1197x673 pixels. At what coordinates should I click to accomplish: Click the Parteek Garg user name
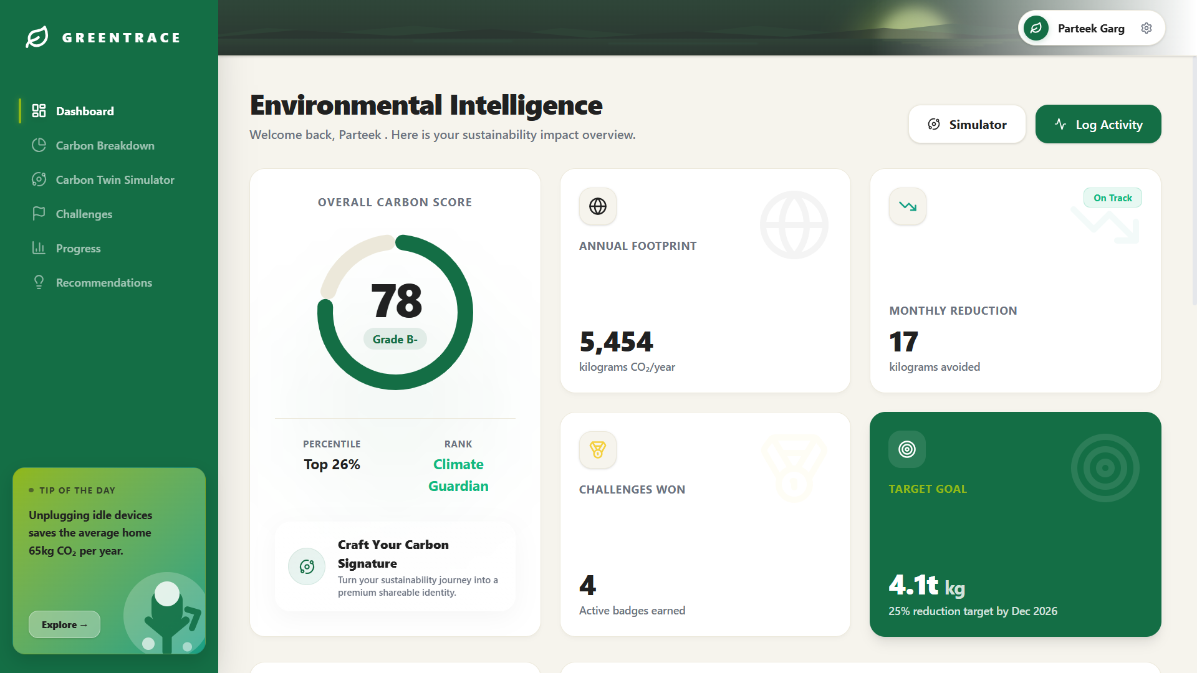tap(1091, 28)
